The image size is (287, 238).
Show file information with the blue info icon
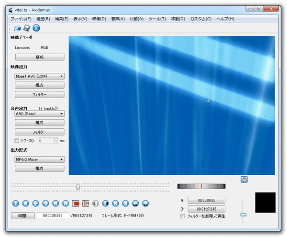pyautogui.click(x=36, y=28)
